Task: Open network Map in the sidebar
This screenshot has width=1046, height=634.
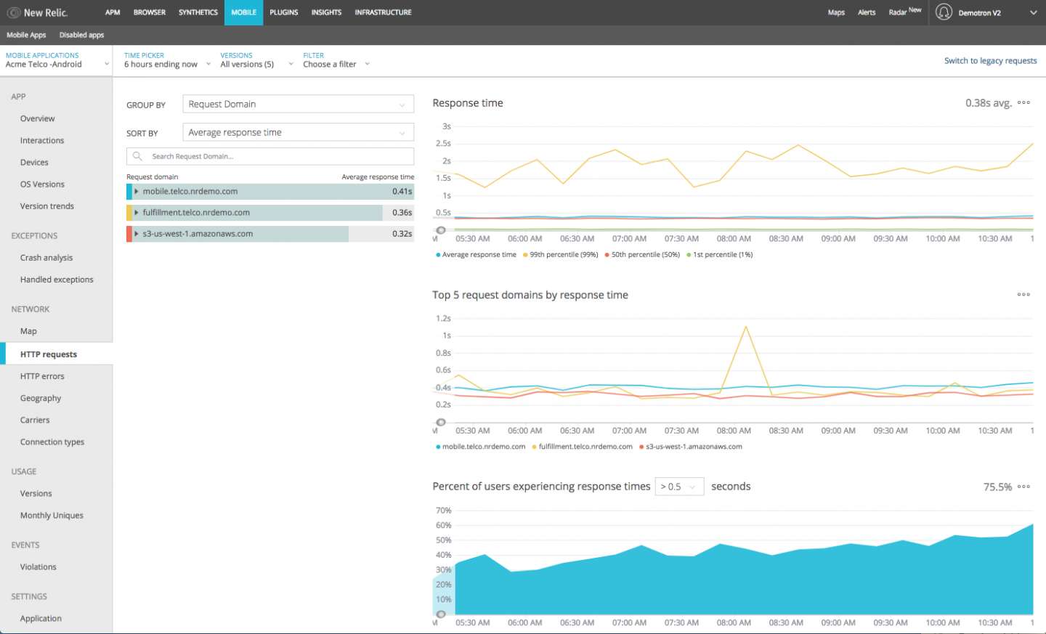Action: [x=28, y=330]
